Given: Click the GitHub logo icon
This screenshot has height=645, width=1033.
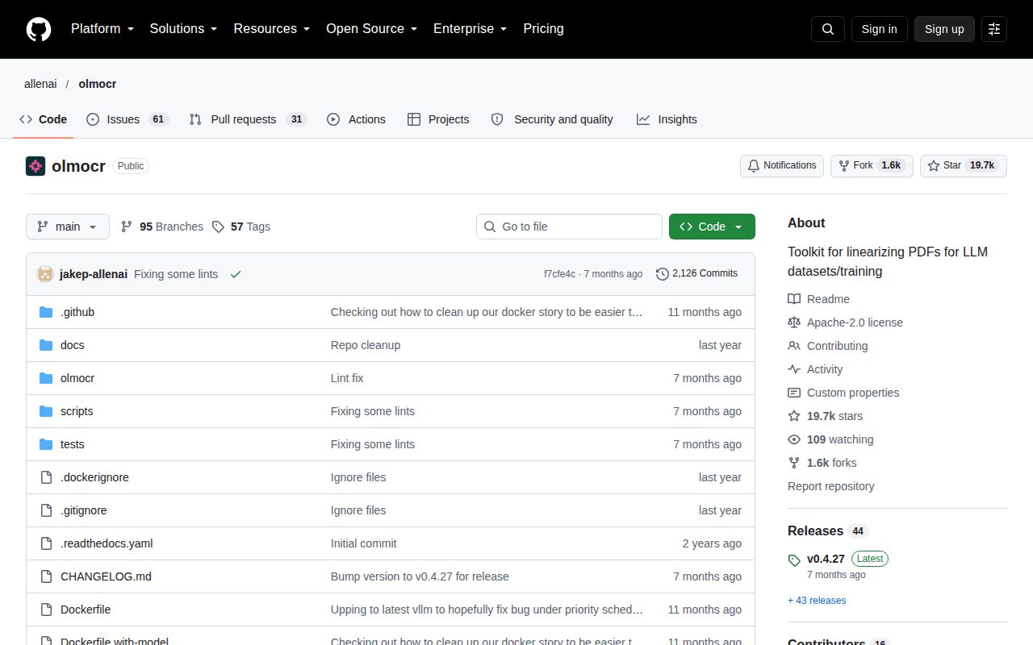Looking at the screenshot, I should point(39,29).
